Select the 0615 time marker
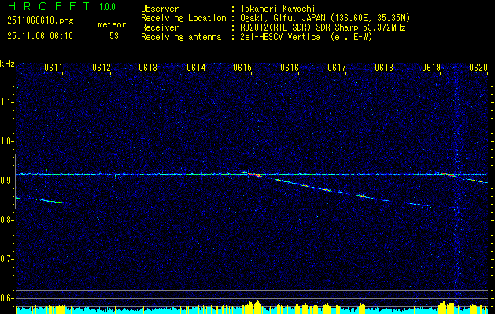495x314 pixels. tap(242, 68)
